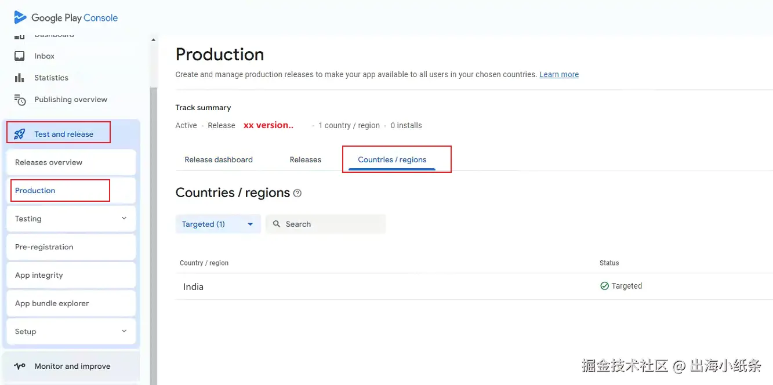Go to Releases overview
Viewport: 773px width, 385px height.
[49, 162]
